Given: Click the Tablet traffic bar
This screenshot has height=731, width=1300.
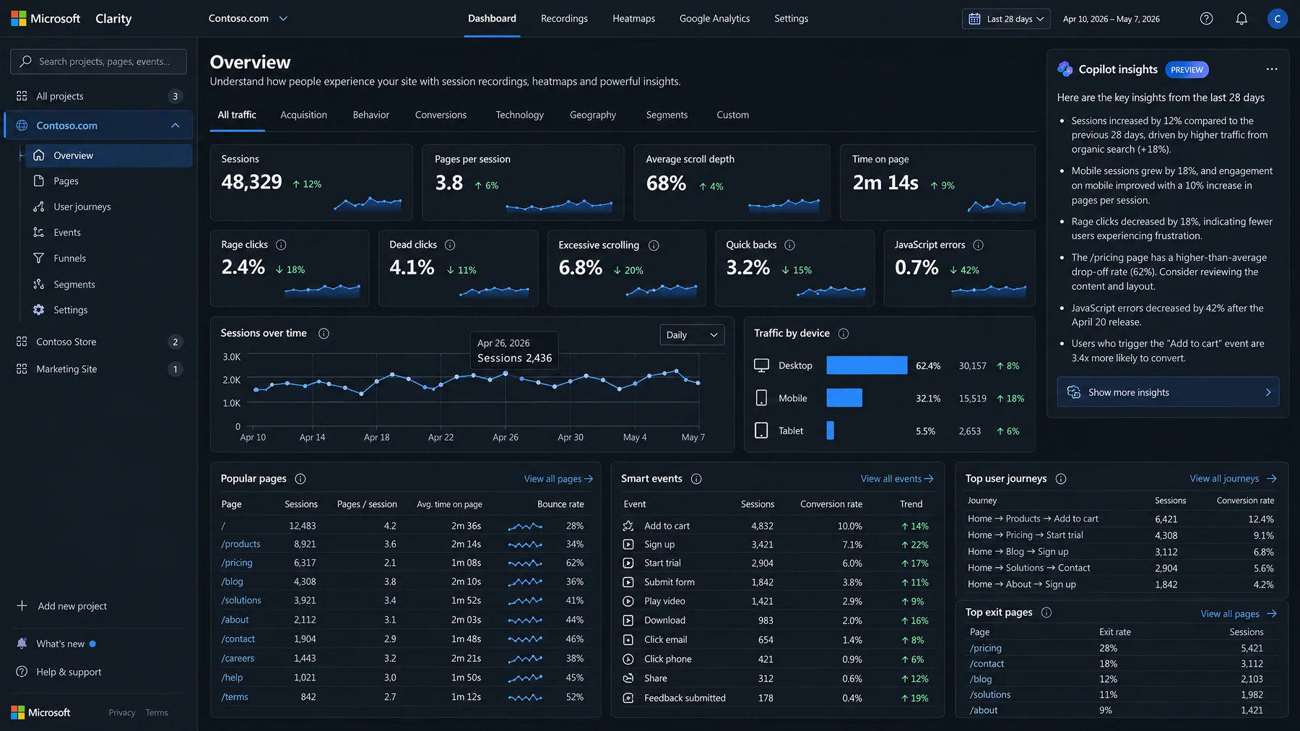Looking at the screenshot, I should [x=830, y=431].
